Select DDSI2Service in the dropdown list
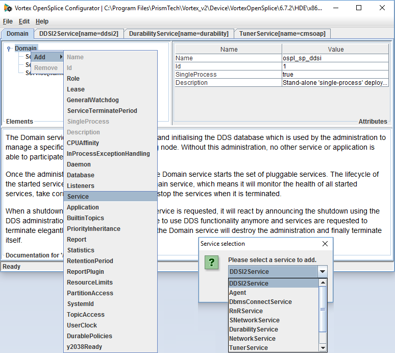This screenshot has width=395, height=353. coord(274,283)
